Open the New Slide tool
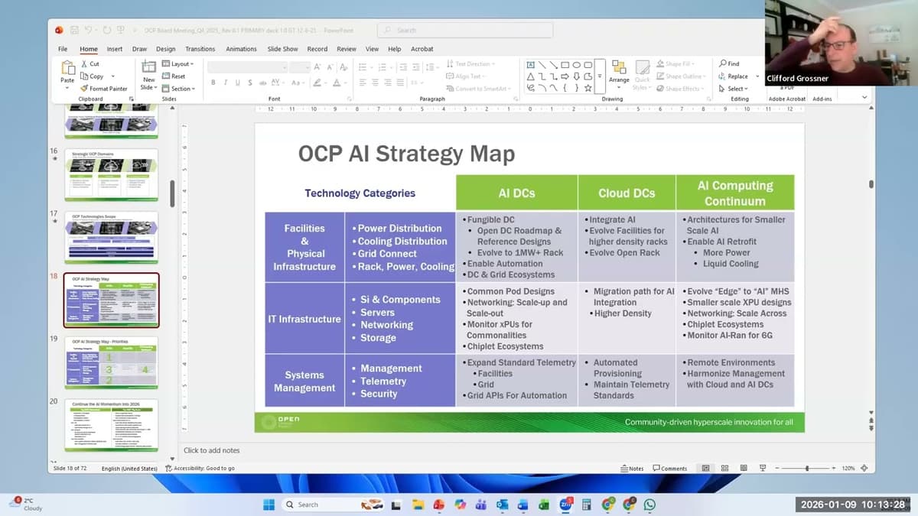918x516 pixels. click(x=148, y=74)
